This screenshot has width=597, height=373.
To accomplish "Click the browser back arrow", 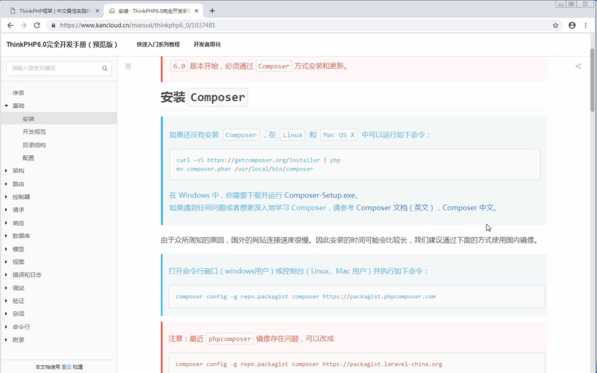I will click(10, 25).
